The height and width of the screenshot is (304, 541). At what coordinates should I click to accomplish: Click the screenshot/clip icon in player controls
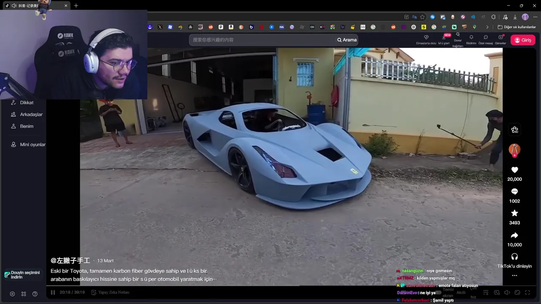point(497,293)
